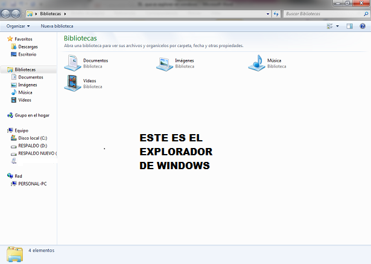Open the recent pages dropdown beside navigation arrows
Image resolution: width=371 pixels, height=264 pixels.
click(23, 14)
